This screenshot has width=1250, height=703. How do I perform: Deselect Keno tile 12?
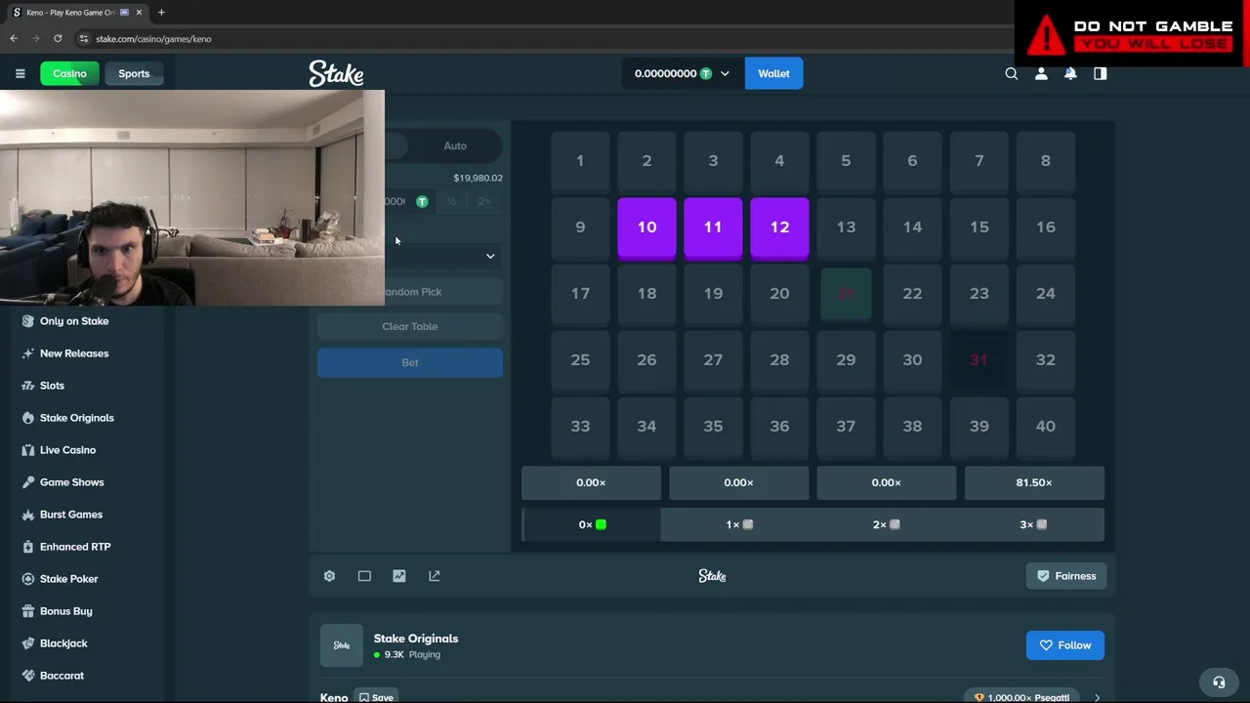pos(779,227)
